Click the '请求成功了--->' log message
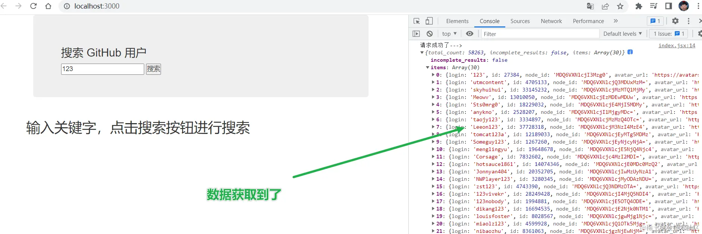 (441, 45)
